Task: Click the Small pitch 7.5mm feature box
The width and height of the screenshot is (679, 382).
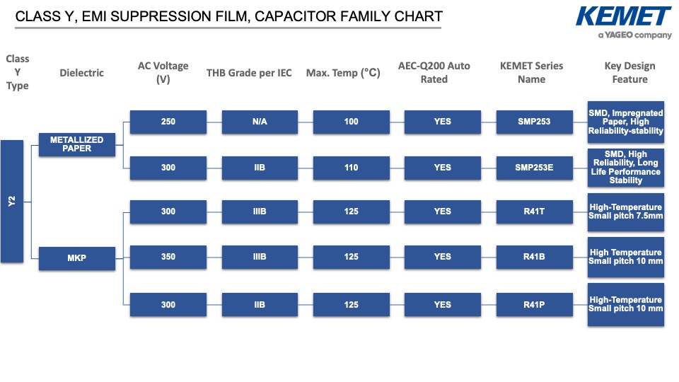Action: [x=626, y=212]
